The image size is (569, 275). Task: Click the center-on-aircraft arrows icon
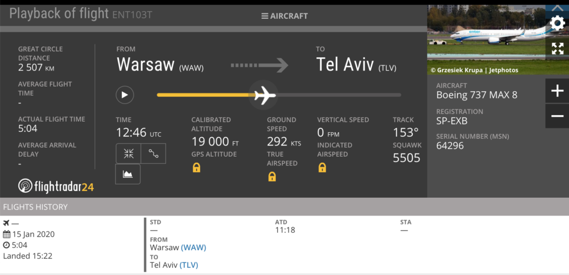pyautogui.click(x=128, y=153)
